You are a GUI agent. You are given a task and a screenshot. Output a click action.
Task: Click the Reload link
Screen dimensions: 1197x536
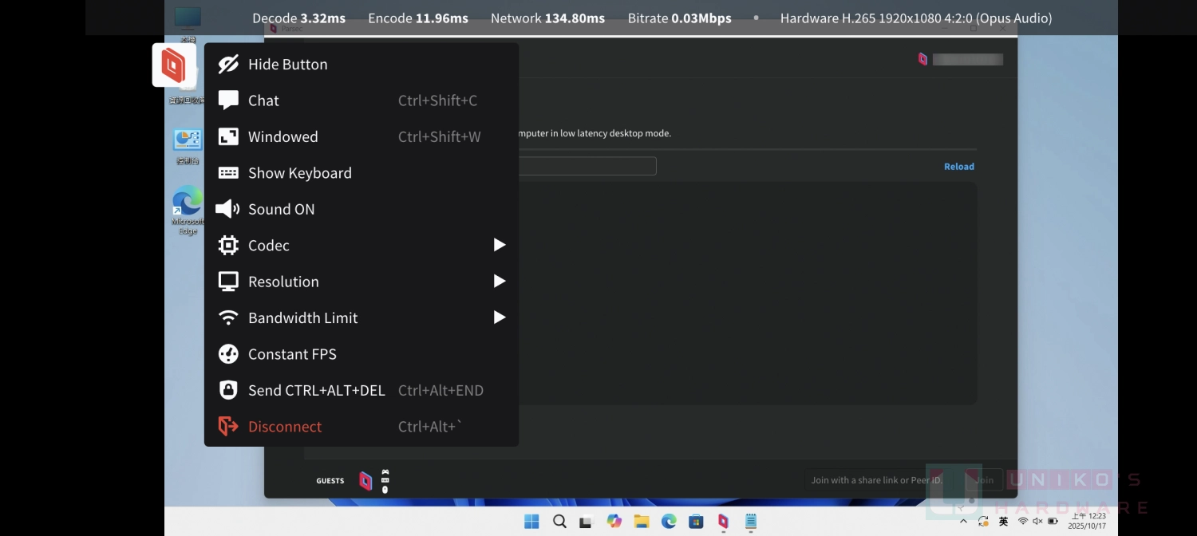pos(958,167)
